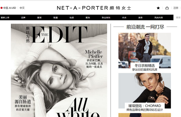The image size is (181, 117).
Task: Open the 美容 menu
Action: (140, 18)
